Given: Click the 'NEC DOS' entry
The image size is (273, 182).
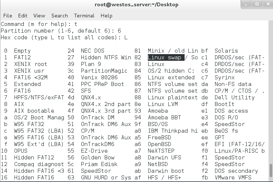Looking at the screenshot, I should (x=92, y=51).
